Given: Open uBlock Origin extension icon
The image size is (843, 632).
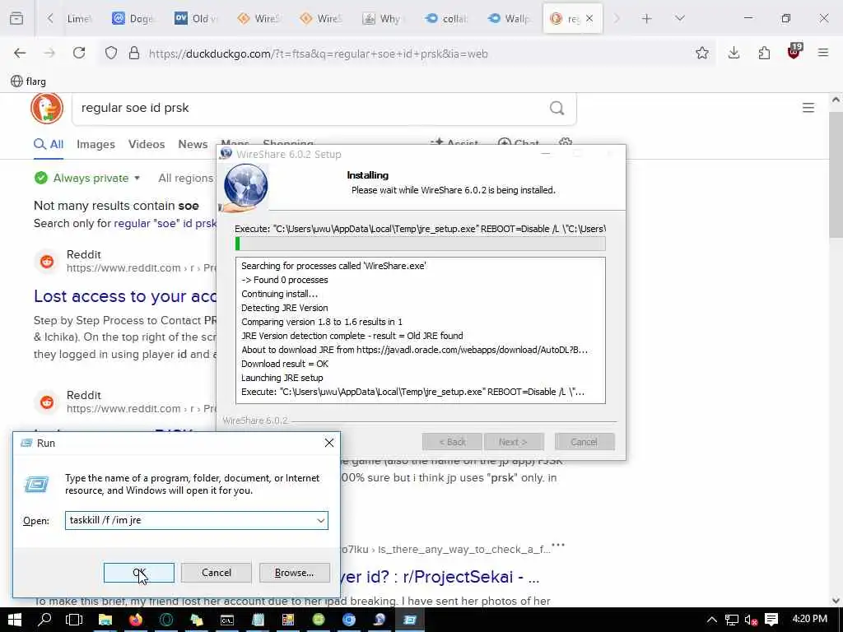Looking at the screenshot, I should 794,52.
